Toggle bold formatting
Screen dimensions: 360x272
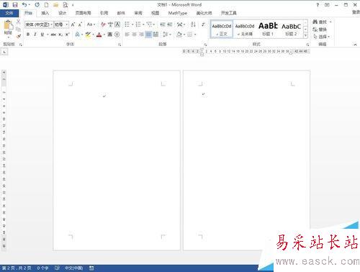(28, 35)
